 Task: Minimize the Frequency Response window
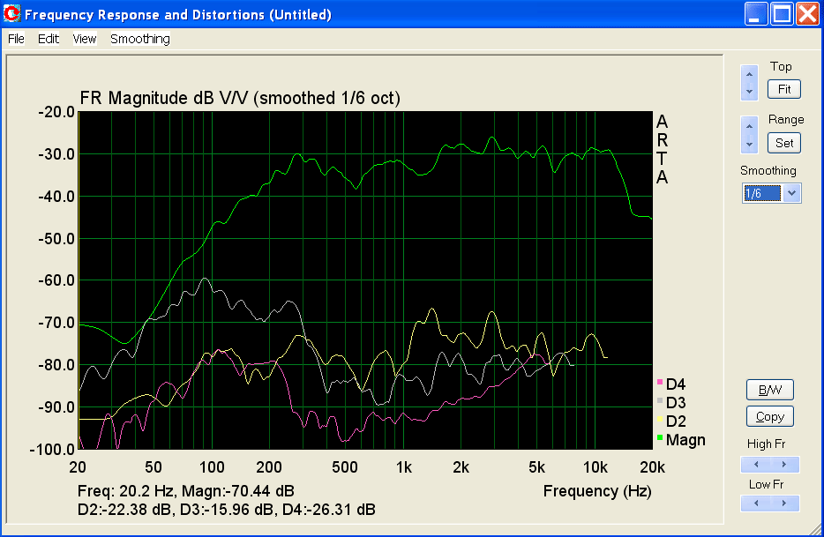(756, 13)
